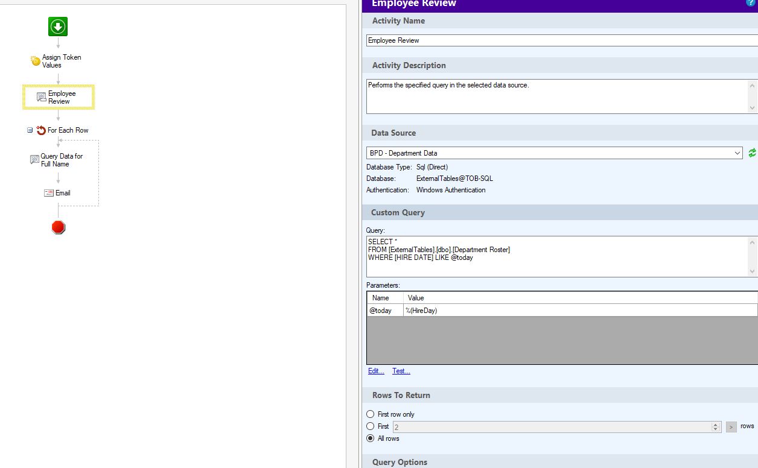Viewport: 758px width, 468px height.
Task: Click the green workflow start icon
Action: (x=58, y=27)
